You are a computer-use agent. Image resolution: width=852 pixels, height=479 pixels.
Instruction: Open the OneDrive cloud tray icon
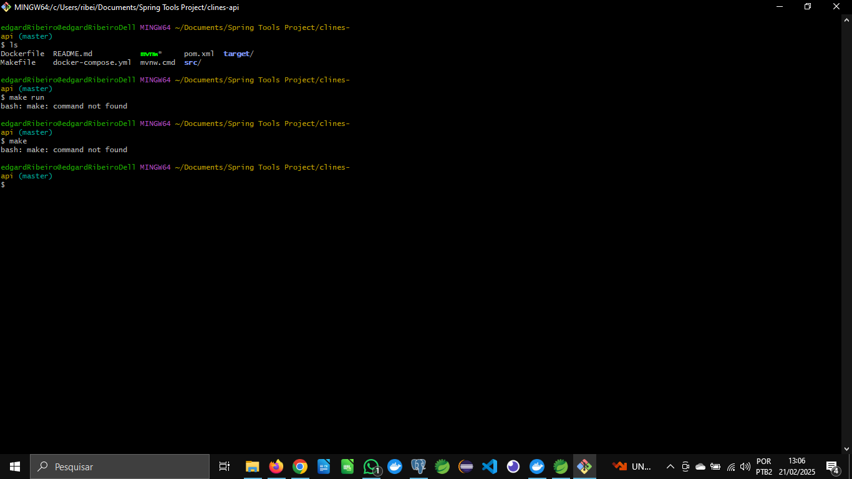click(x=700, y=467)
